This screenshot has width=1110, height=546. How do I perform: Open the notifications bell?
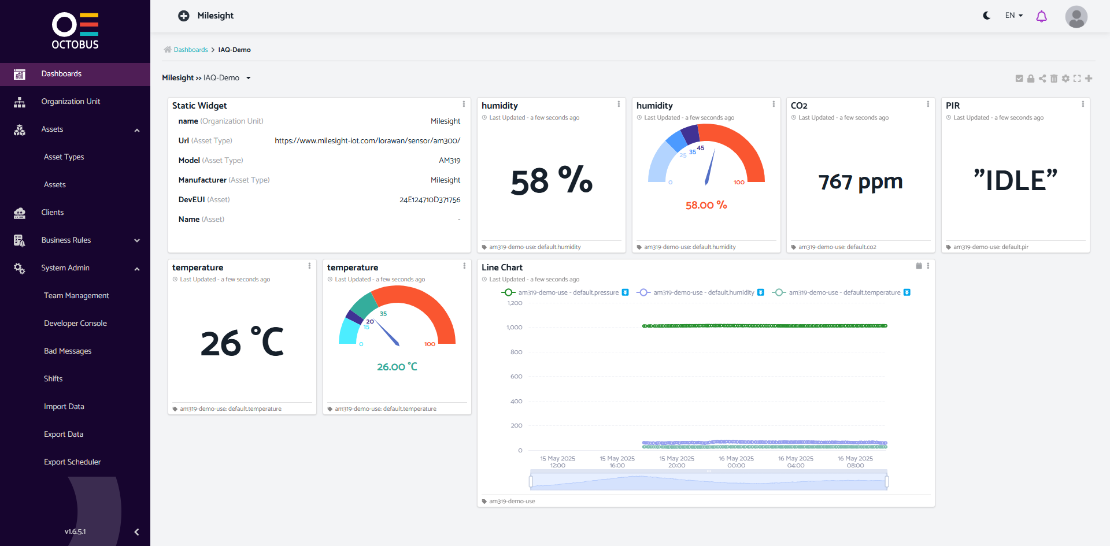coord(1041,16)
